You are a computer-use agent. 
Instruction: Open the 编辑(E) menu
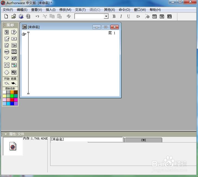coord(22,10)
